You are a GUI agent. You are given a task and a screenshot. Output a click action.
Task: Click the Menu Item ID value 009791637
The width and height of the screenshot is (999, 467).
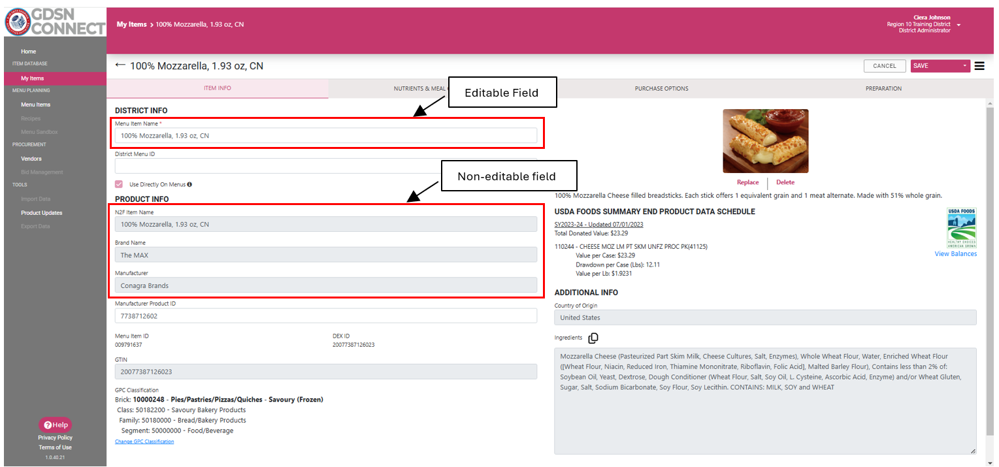129,345
